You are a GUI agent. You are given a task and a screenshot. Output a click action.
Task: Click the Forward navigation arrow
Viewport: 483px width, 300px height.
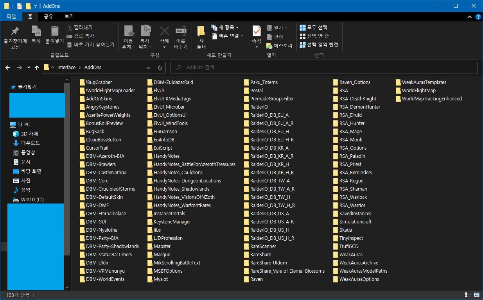coord(19,68)
